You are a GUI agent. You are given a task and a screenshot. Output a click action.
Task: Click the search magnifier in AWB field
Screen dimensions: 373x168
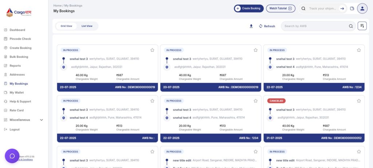(x=351, y=26)
